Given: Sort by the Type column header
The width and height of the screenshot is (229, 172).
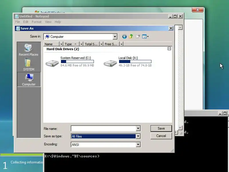Looking at the screenshot, I should [71, 44].
